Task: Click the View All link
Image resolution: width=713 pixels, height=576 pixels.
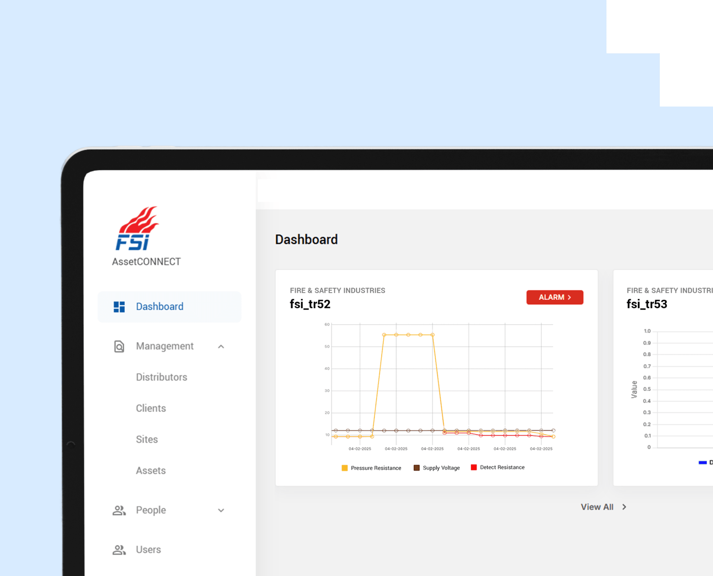Action: coord(597,507)
